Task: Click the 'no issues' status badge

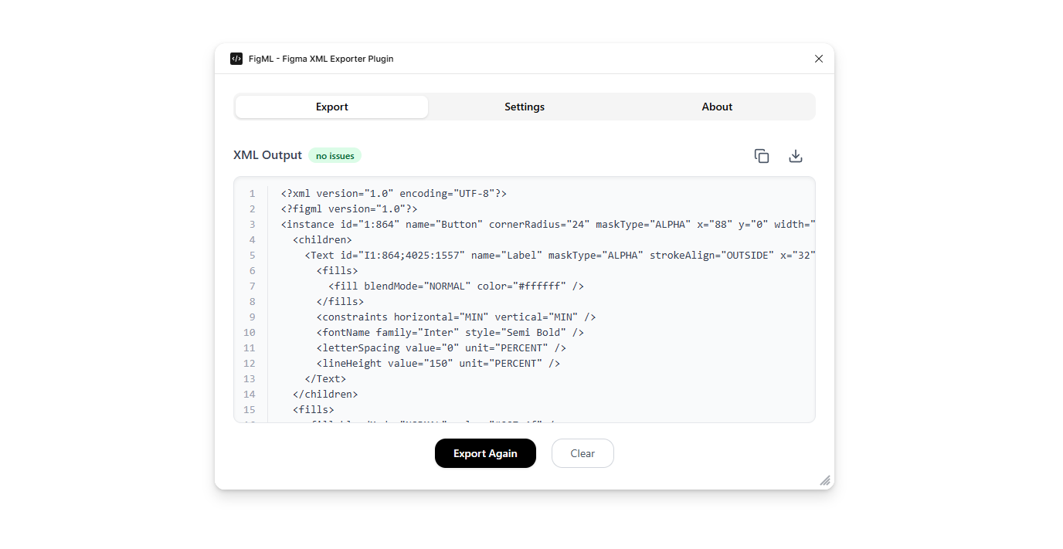Action: [335, 155]
